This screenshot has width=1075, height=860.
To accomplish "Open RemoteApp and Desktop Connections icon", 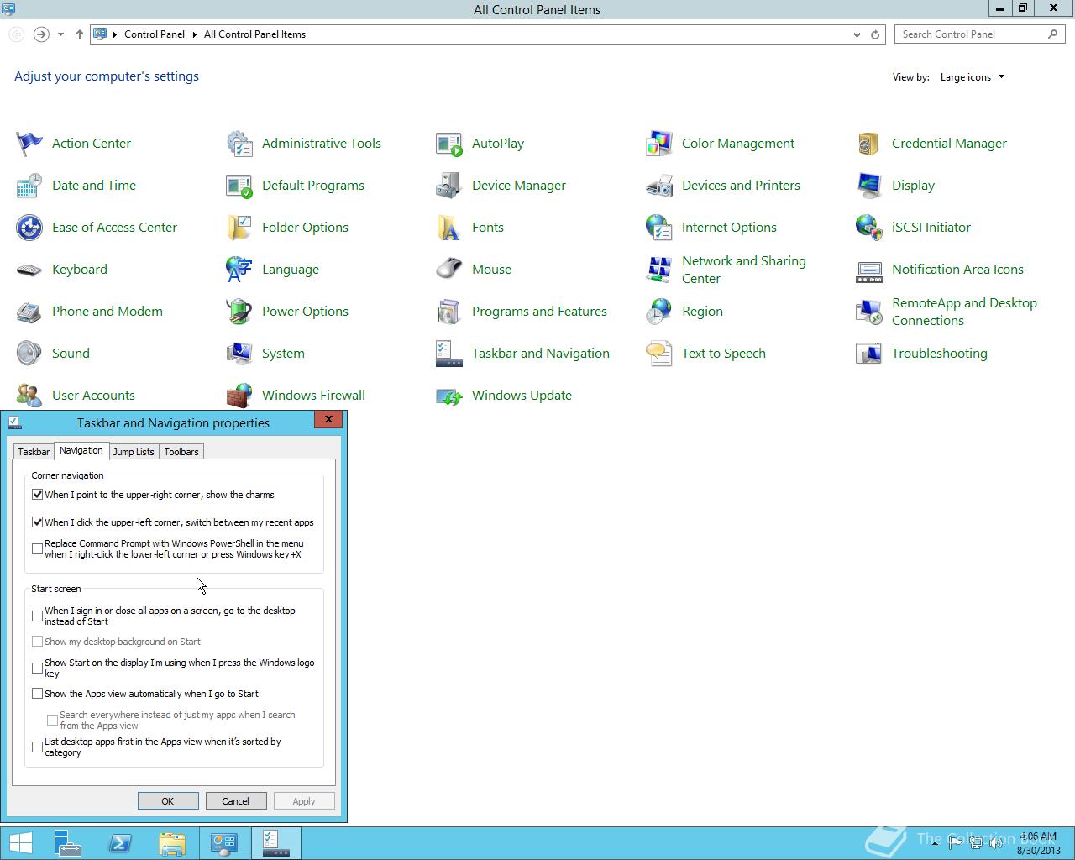I will [x=869, y=312].
